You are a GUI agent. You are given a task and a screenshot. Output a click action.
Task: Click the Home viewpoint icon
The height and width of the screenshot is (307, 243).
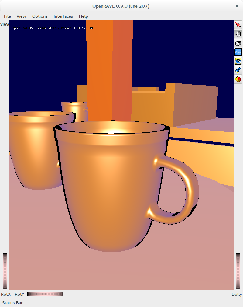tap(238, 43)
